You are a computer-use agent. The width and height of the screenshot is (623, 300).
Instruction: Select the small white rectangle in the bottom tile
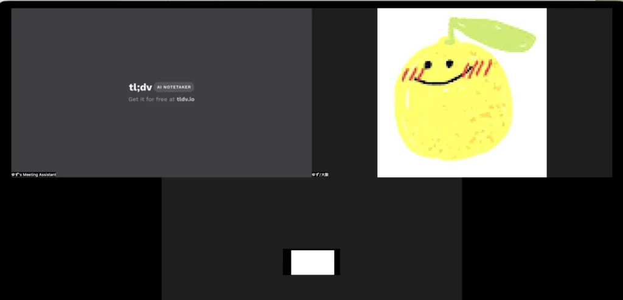click(x=313, y=262)
